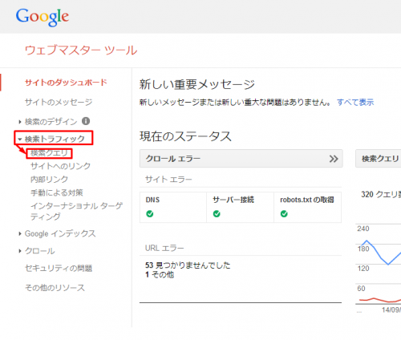Click the サーバー接続 status cell

240,207
